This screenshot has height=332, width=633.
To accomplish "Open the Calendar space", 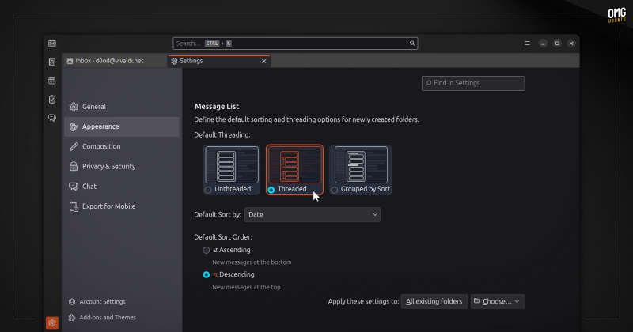I will (51, 81).
